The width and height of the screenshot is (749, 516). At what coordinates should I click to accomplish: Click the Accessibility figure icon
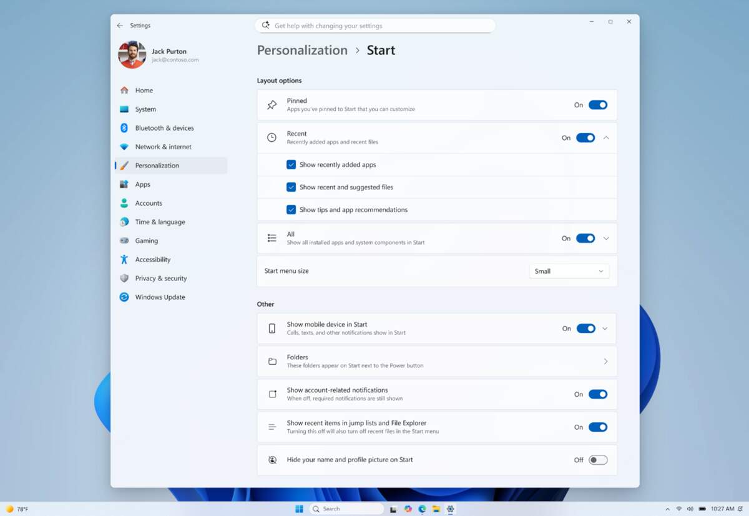pos(124,259)
